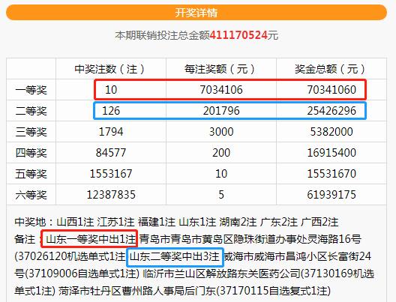
Task: Click the station code 37170115自选复式1注
Action: pyautogui.click(x=274, y=291)
